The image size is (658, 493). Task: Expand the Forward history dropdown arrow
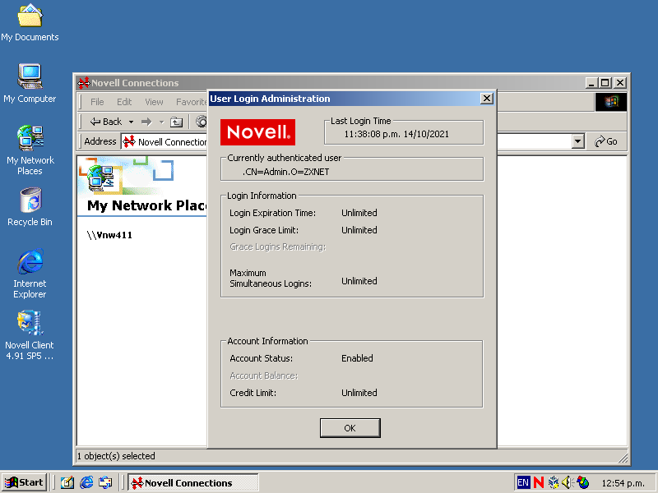click(x=161, y=122)
